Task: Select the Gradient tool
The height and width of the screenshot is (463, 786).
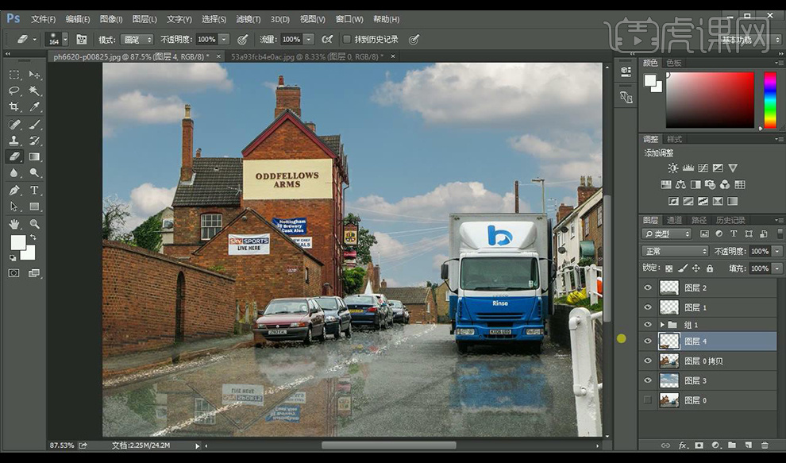Action: click(34, 156)
